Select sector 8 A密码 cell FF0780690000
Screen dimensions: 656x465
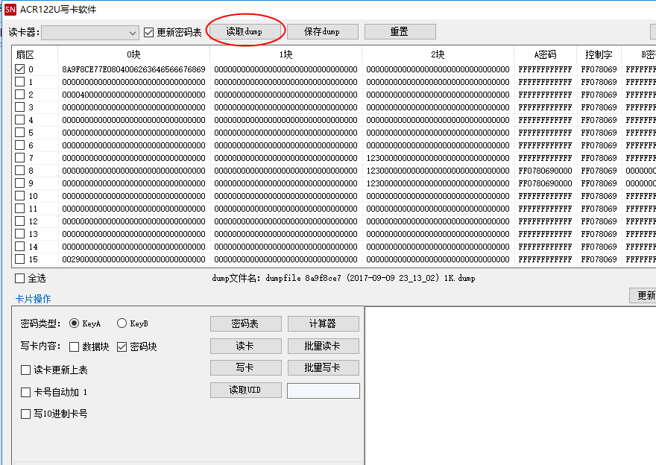(x=545, y=171)
